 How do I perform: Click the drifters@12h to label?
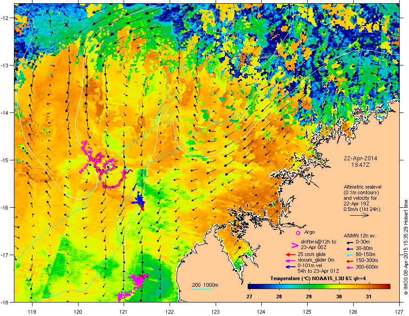[318, 242]
